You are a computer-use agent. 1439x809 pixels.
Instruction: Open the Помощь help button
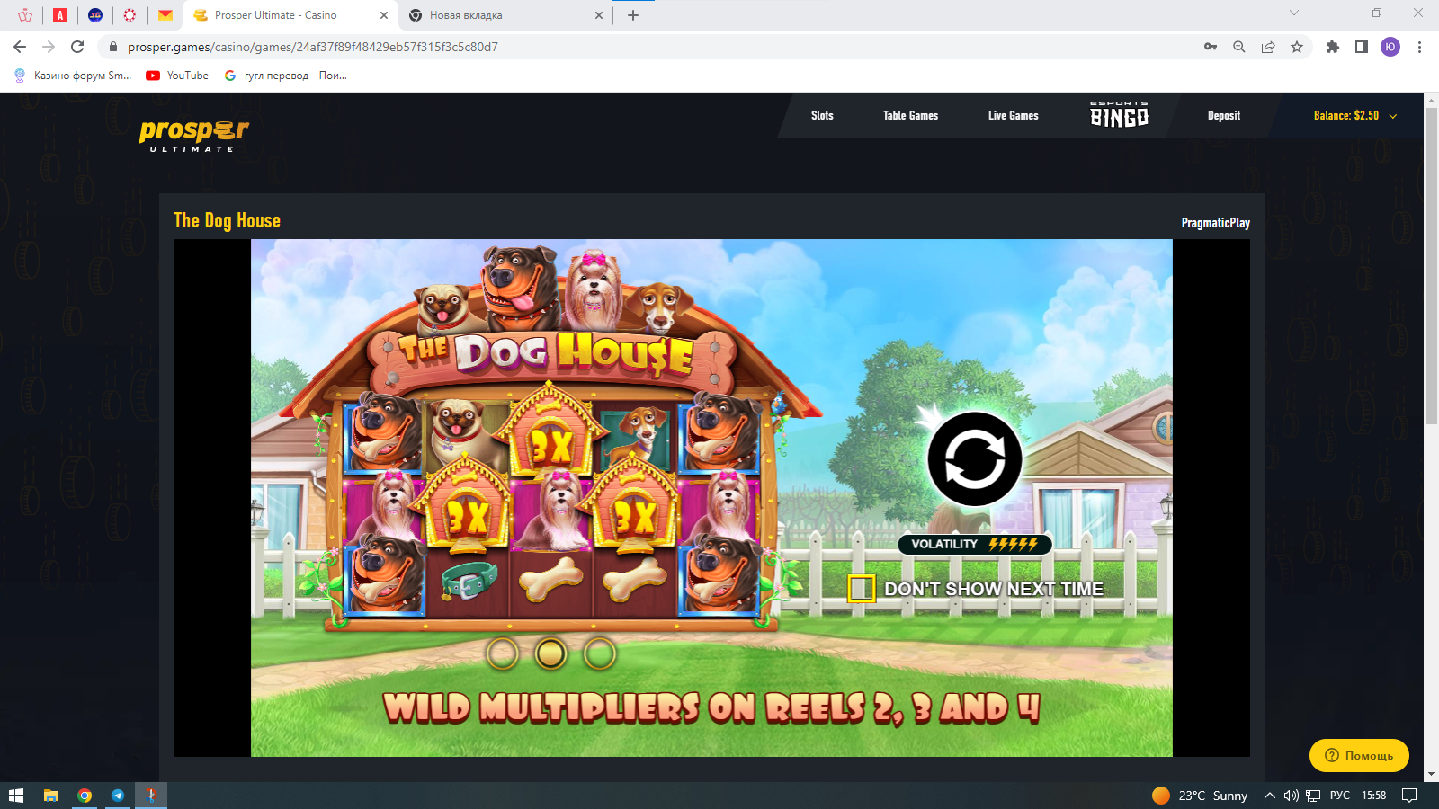(1359, 755)
